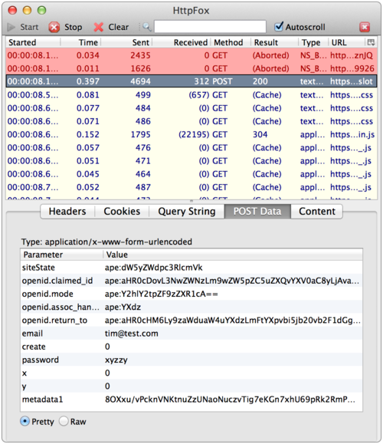This screenshot has height=444, width=383.
Task: Sort by the Type column header
Action: pos(313,42)
